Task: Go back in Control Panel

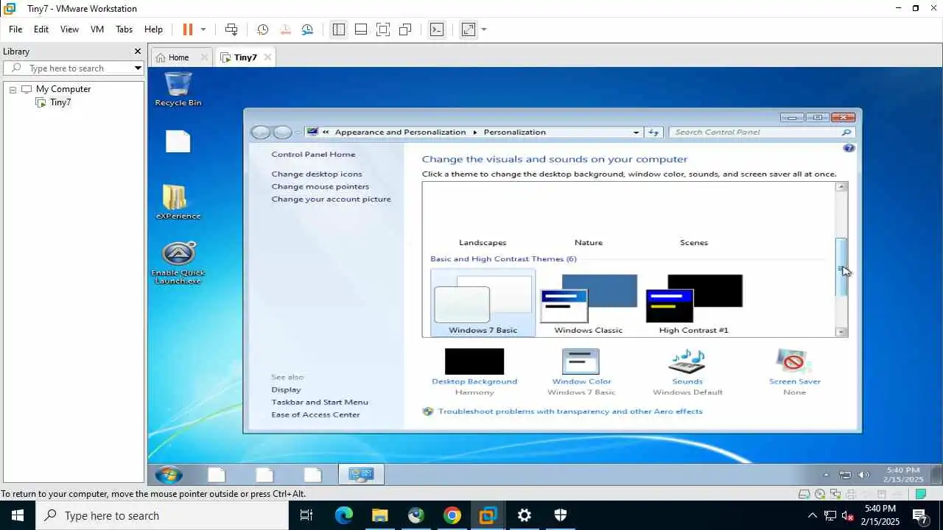Action: 260,132
